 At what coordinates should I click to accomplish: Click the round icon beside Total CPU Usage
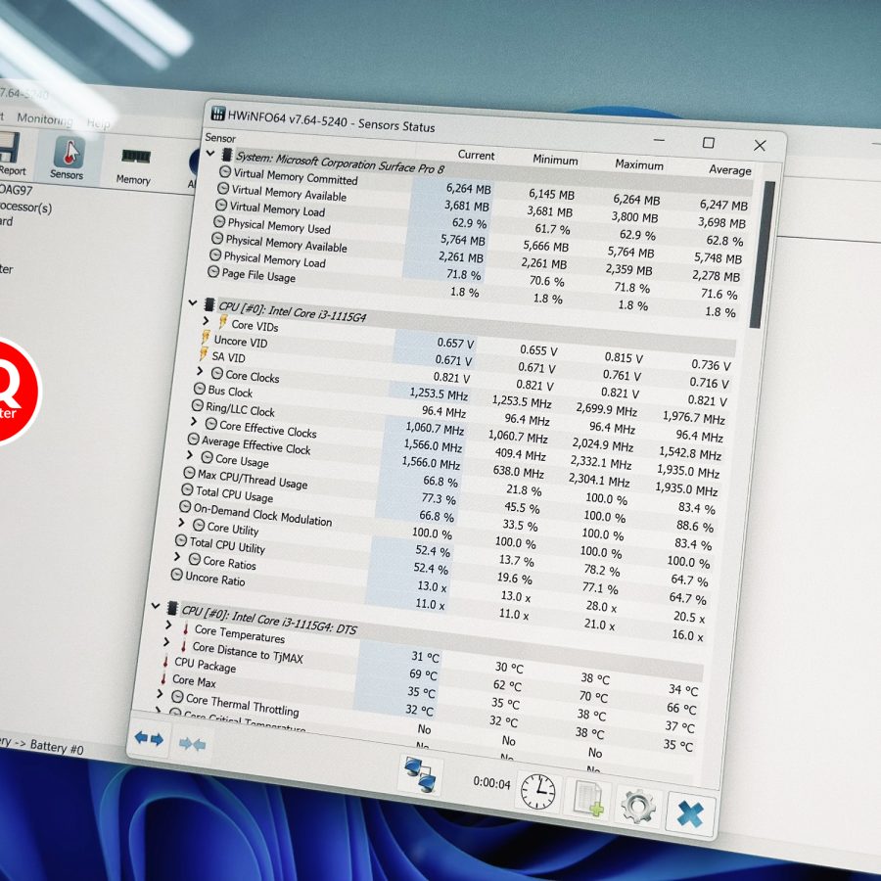pos(187,490)
